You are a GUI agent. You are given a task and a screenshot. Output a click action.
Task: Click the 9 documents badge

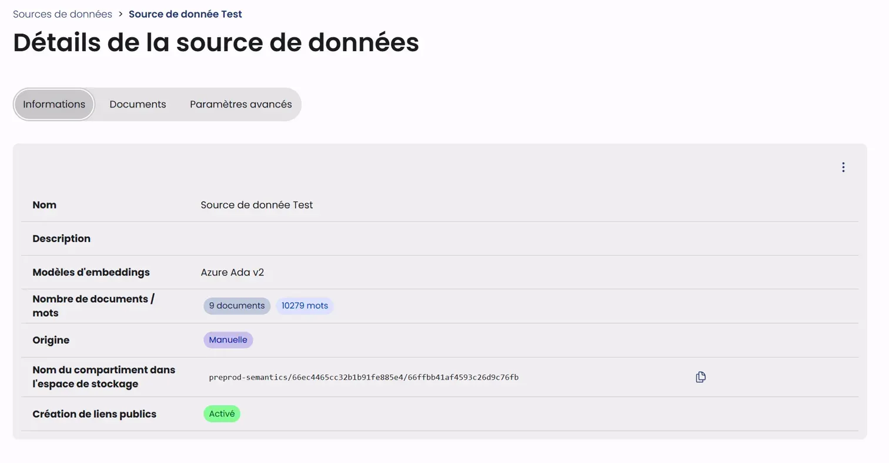(237, 306)
